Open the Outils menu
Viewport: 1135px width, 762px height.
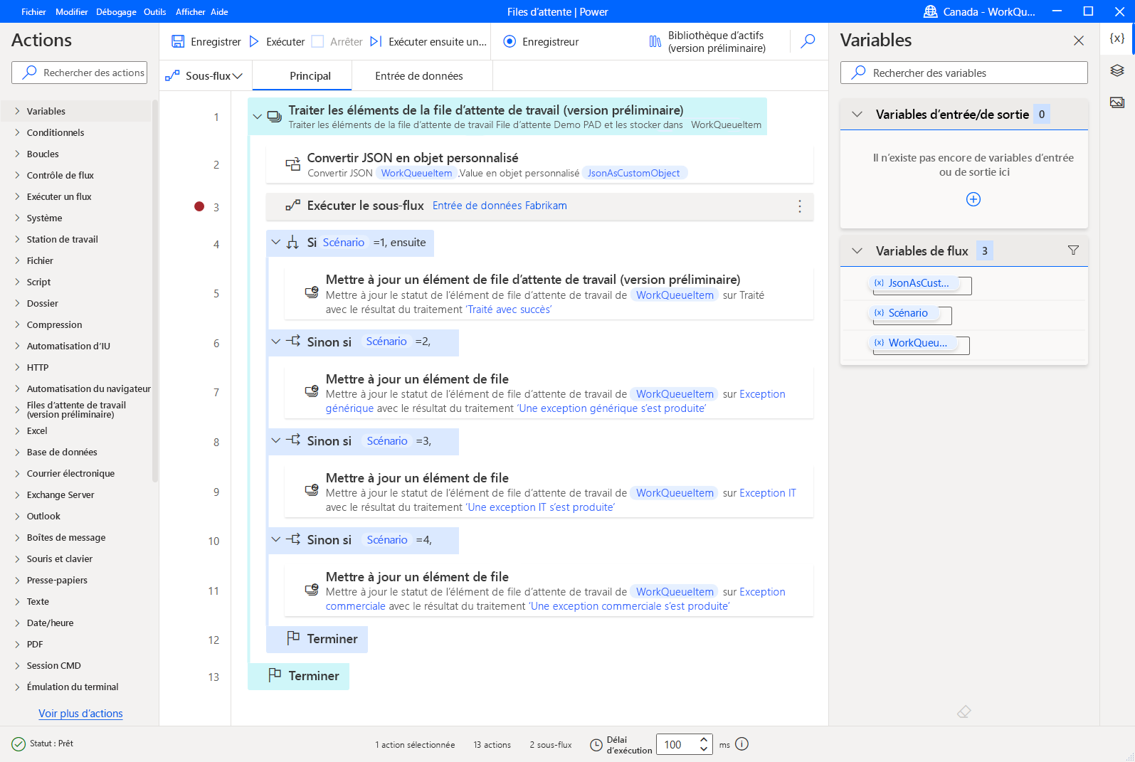point(154,11)
